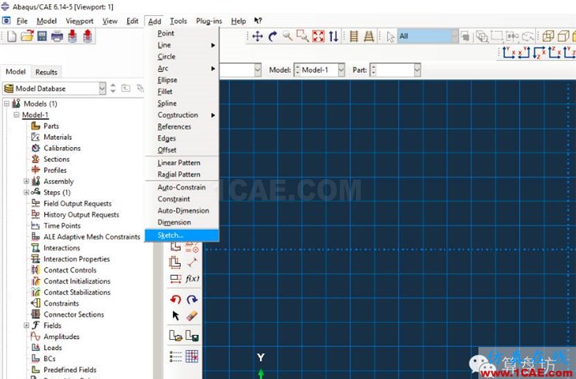The height and width of the screenshot is (379, 576).
Task: Click the What's This help arrow icon
Action: (258, 21)
